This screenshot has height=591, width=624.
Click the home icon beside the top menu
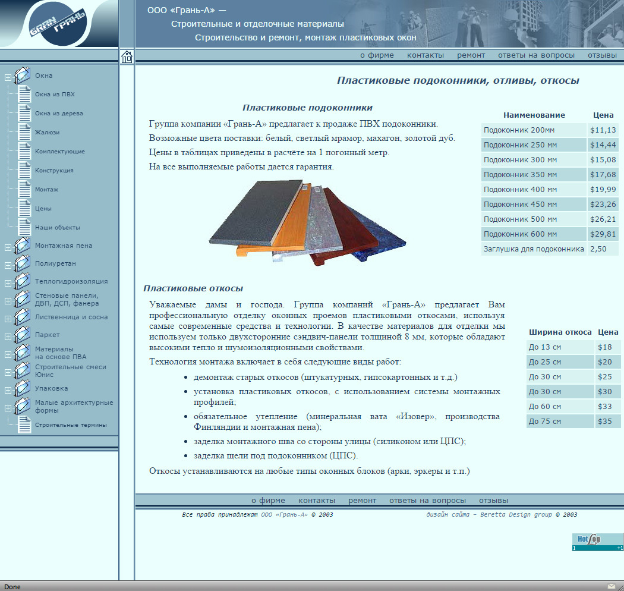coord(127,57)
